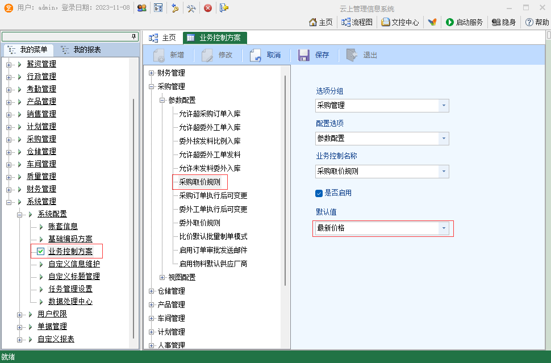The image size is (551, 363).
Task: Click the 保存 save button
Action: click(x=314, y=55)
